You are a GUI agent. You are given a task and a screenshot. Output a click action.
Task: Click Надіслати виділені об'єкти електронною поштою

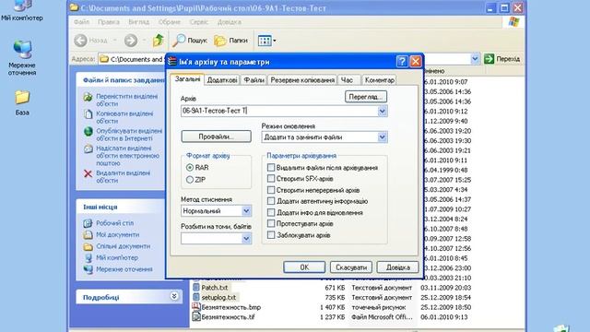(x=127, y=156)
